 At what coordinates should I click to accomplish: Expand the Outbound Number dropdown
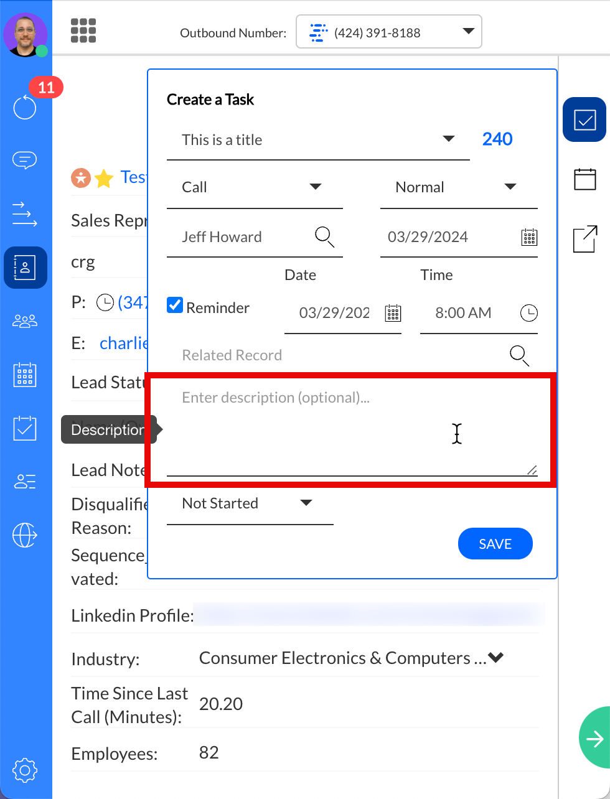click(x=468, y=32)
